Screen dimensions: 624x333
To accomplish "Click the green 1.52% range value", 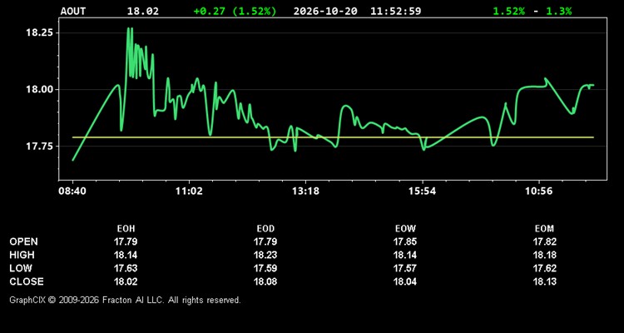I will click(x=509, y=11).
